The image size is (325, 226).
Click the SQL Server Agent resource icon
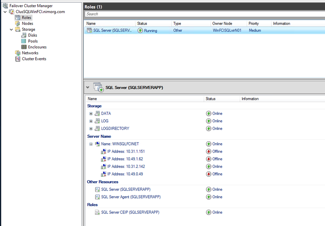tap(97, 197)
